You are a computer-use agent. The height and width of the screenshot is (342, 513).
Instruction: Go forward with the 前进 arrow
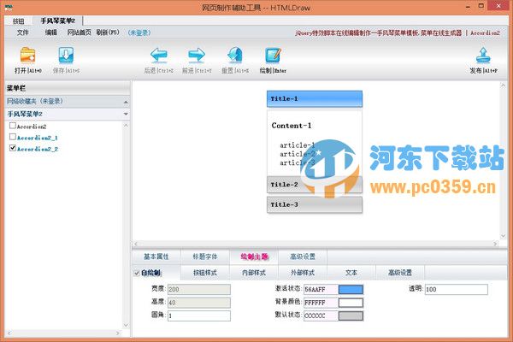pos(197,56)
